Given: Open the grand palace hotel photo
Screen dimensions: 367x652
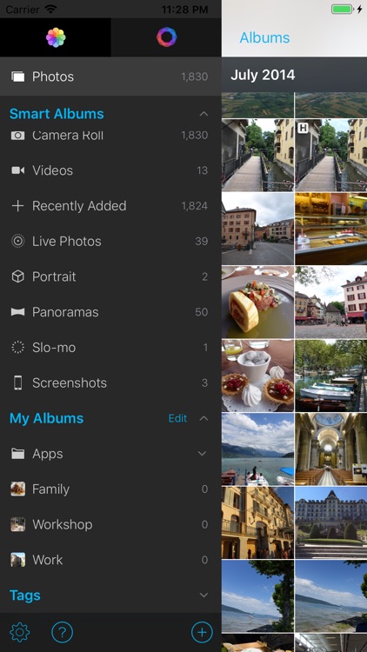Looking at the screenshot, I should click(x=331, y=522).
